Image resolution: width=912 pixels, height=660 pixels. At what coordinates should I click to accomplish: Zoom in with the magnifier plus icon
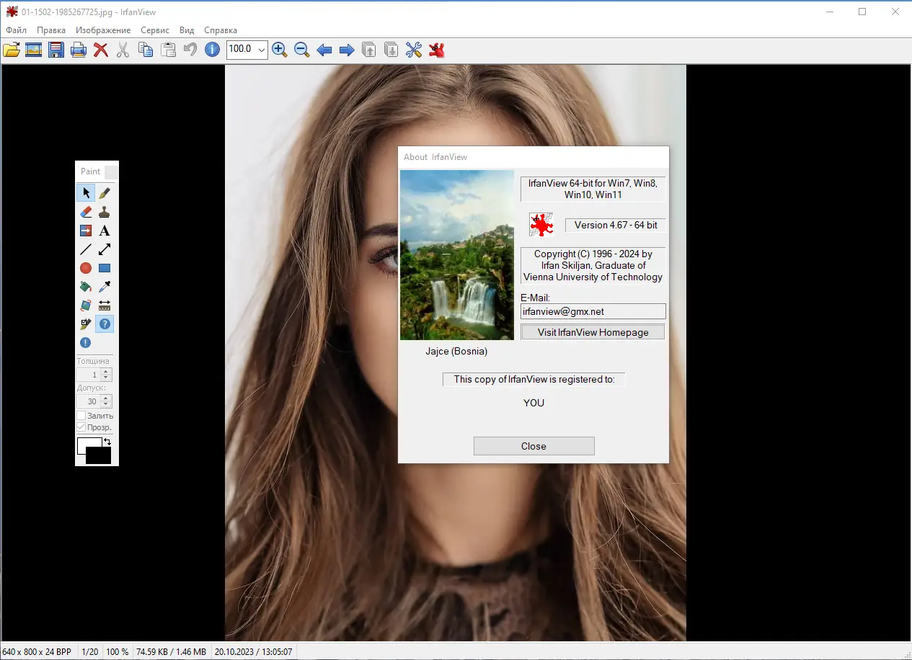[x=280, y=50]
